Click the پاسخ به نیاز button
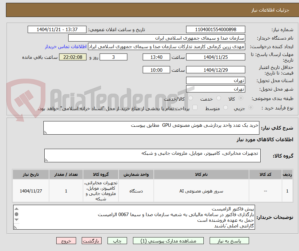Image resolution: width=299 pixels, height=251 pixels. tap(229, 241)
